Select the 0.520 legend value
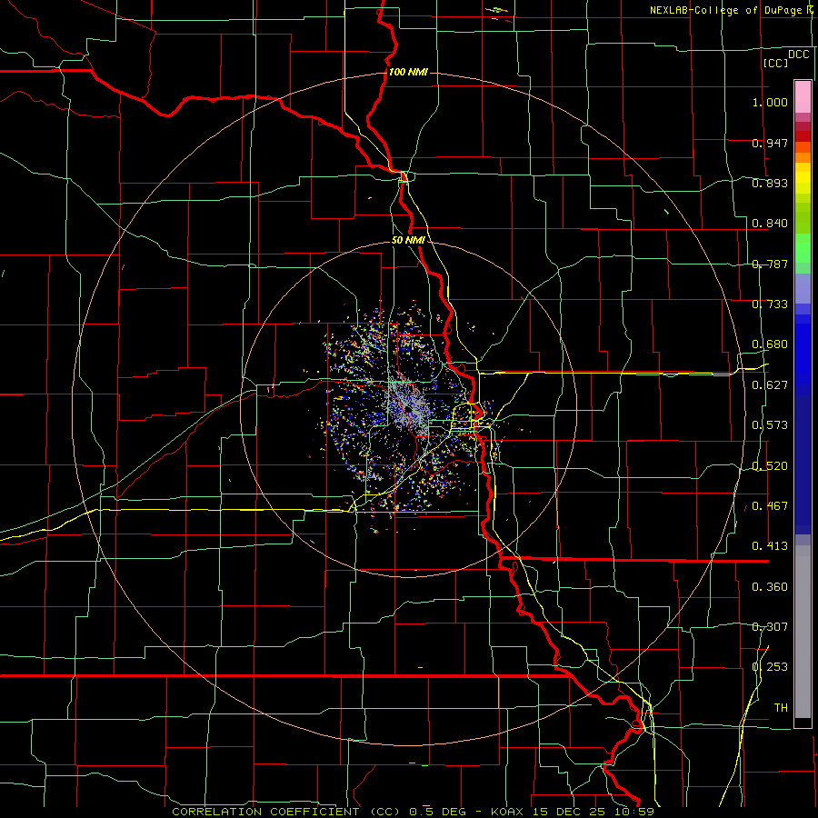Screen dimensions: 818x818 click(x=770, y=466)
